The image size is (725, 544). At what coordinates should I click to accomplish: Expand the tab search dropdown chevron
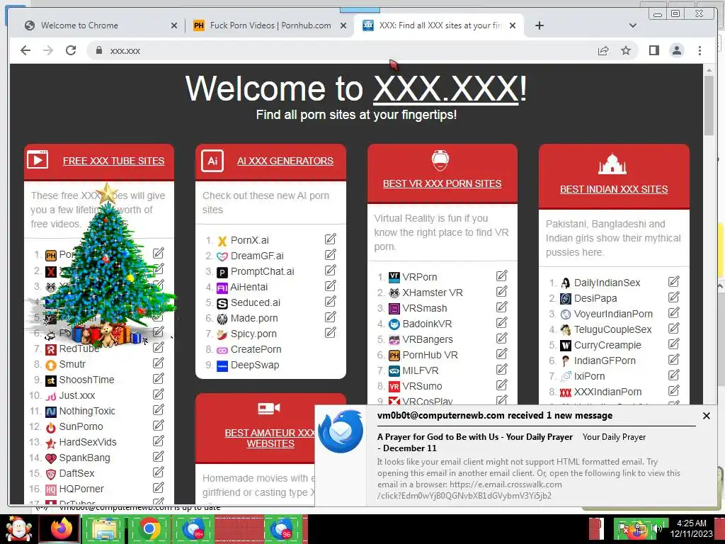click(633, 25)
